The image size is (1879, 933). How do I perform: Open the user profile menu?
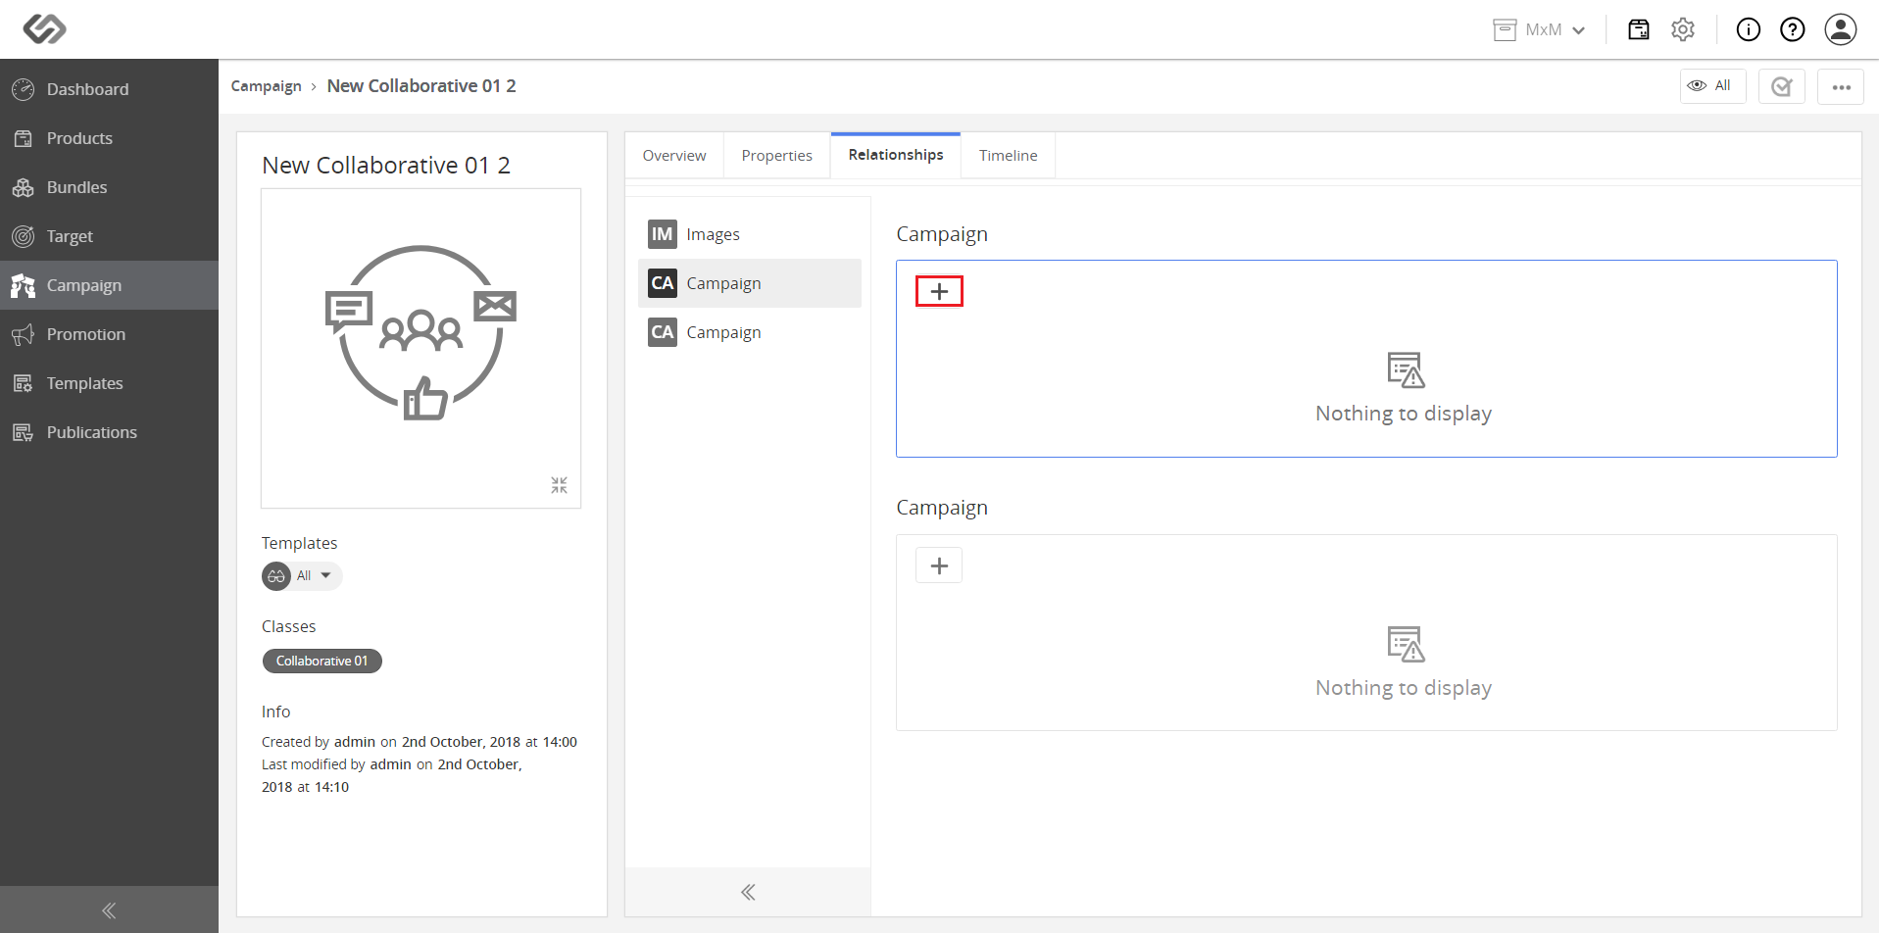(1841, 29)
